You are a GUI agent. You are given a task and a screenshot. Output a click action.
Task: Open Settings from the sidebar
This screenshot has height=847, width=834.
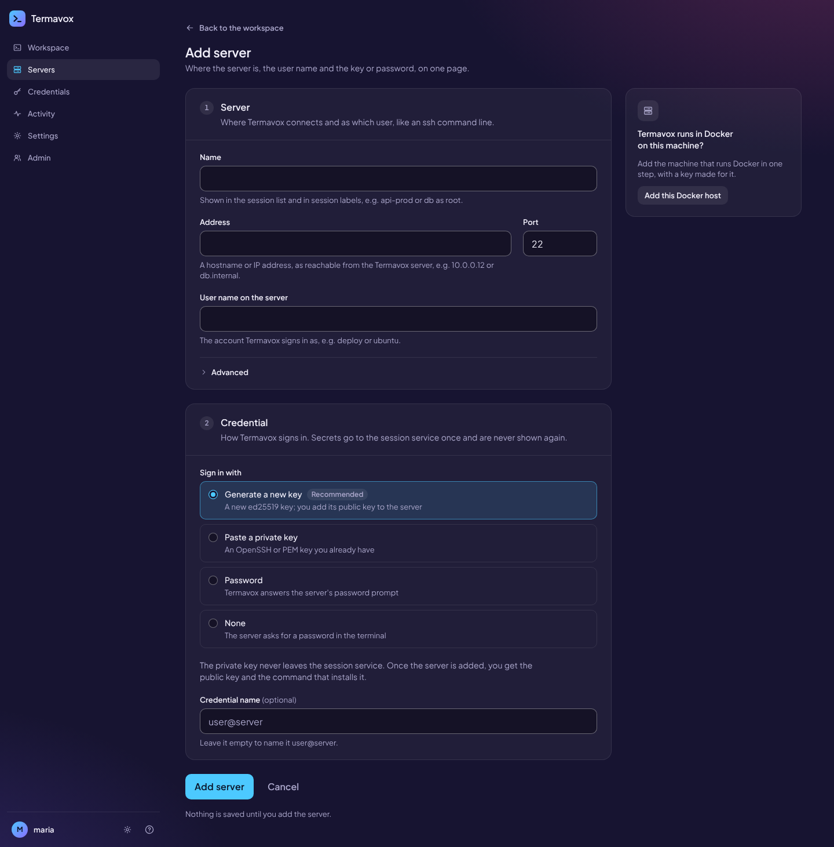pos(83,136)
